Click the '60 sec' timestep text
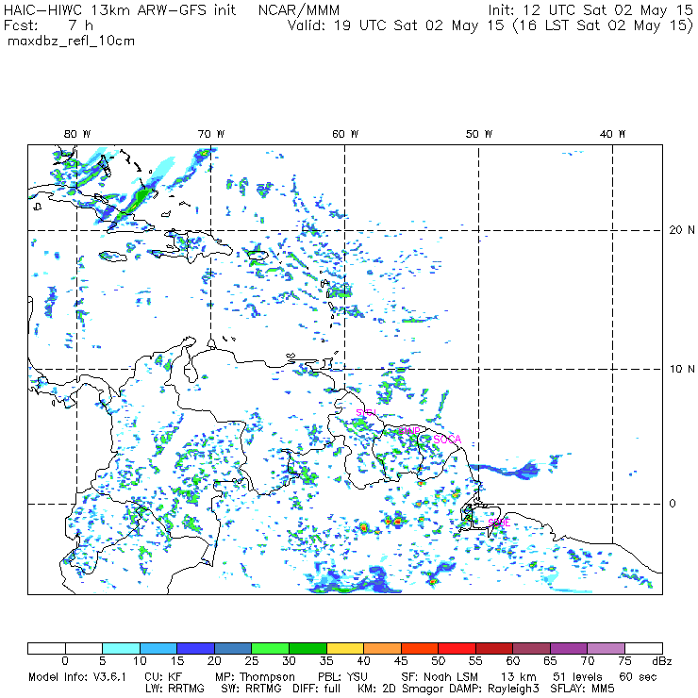The width and height of the screenshot is (698, 698). click(x=638, y=677)
